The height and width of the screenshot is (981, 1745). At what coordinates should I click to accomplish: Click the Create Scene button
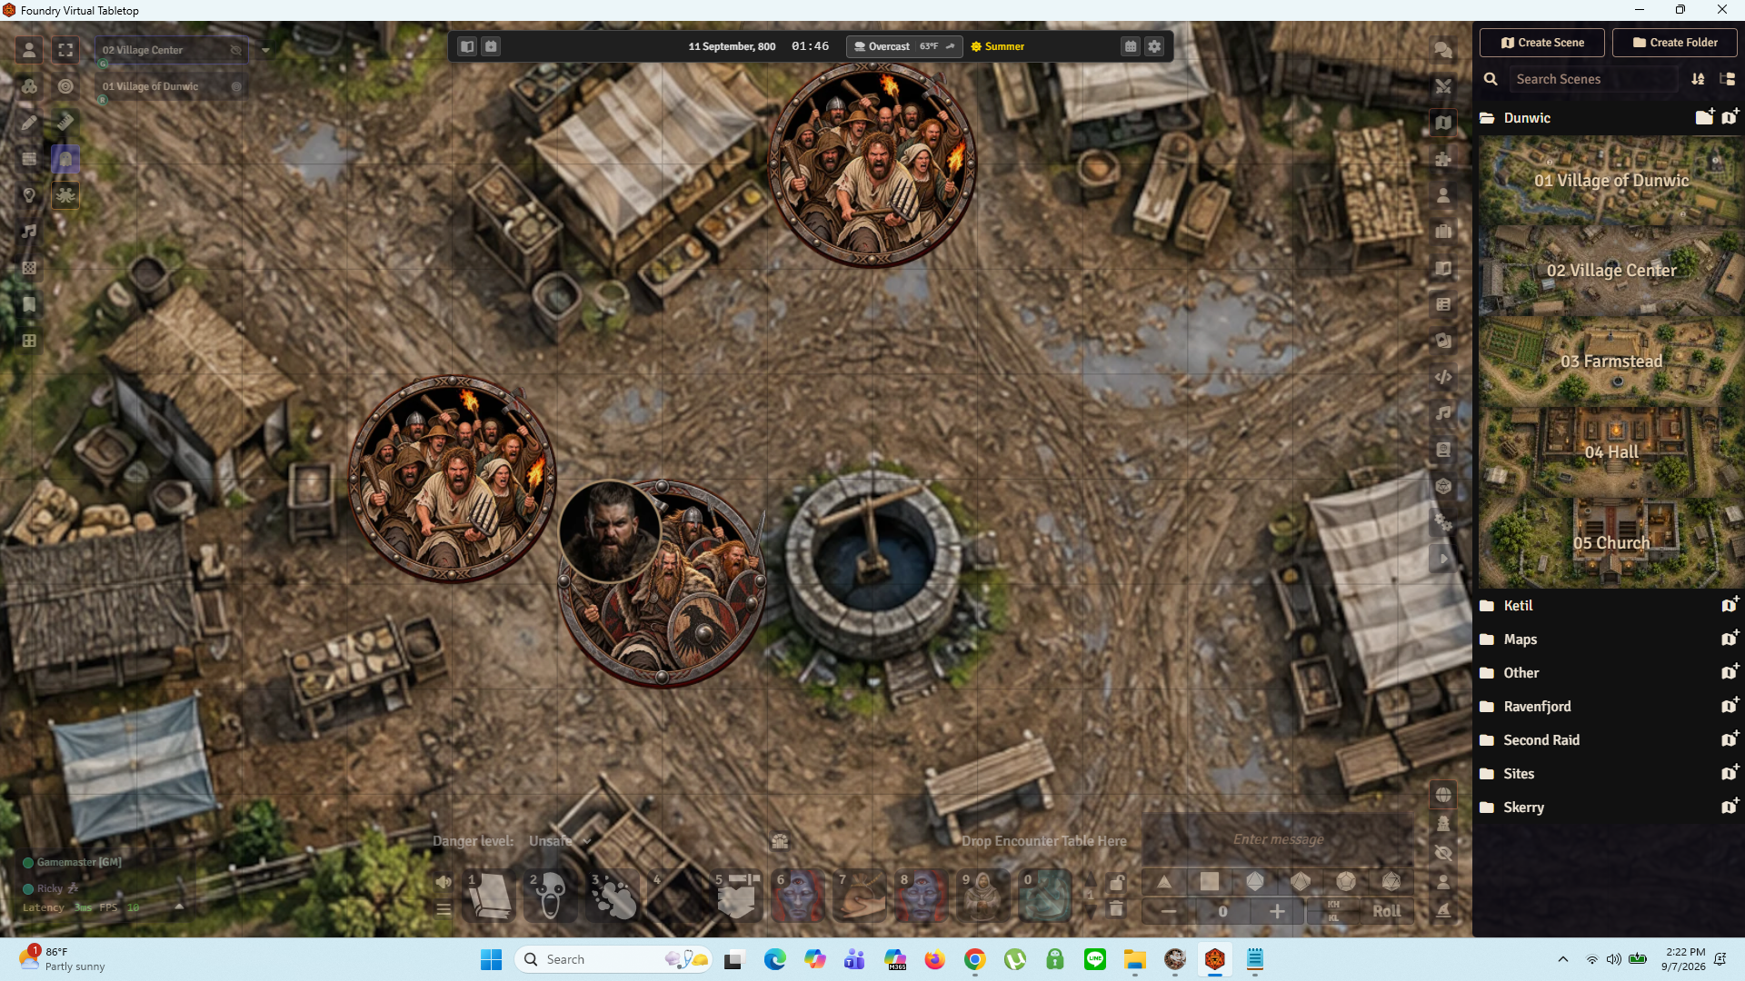pos(1542,43)
